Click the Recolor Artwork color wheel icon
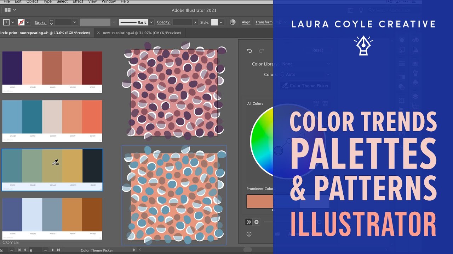This screenshot has width=453, height=254. tap(233, 22)
